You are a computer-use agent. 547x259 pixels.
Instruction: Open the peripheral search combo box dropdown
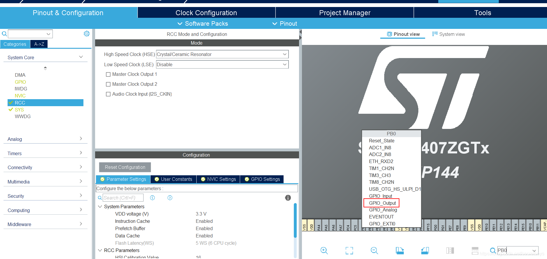pos(48,34)
